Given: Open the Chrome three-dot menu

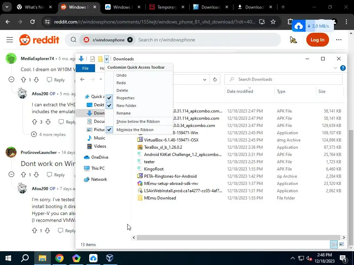Looking at the screenshot, I should pos(346,22).
